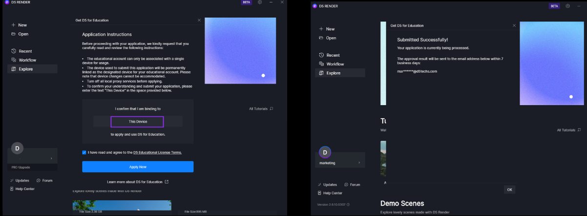Expand the account chevron above PRO Upgrade
587x216 pixels.
51,158
